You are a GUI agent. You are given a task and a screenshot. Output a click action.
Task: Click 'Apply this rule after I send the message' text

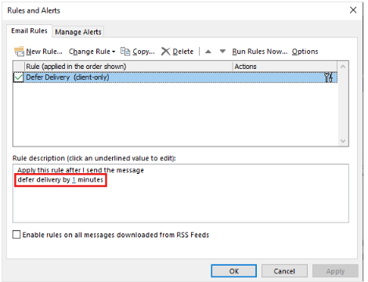[x=81, y=170]
